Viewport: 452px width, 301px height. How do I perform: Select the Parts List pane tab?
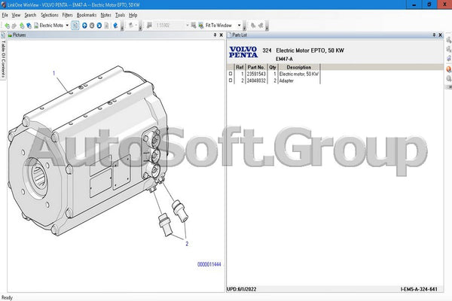(x=237, y=35)
